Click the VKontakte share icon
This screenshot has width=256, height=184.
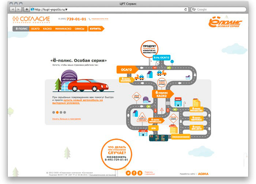click(x=139, y=173)
